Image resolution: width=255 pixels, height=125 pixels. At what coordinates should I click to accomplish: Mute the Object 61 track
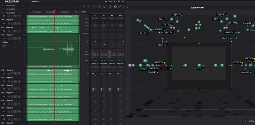coord(19,96)
